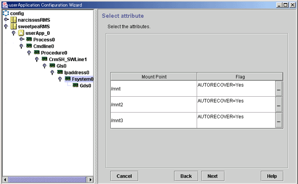This screenshot has width=298, height=184.
Task: Collapse the Fsystem0 tree node
Action: point(60,79)
